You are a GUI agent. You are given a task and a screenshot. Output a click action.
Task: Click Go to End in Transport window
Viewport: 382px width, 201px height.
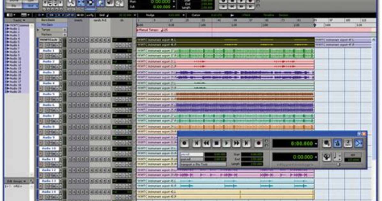click(x=246, y=143)
